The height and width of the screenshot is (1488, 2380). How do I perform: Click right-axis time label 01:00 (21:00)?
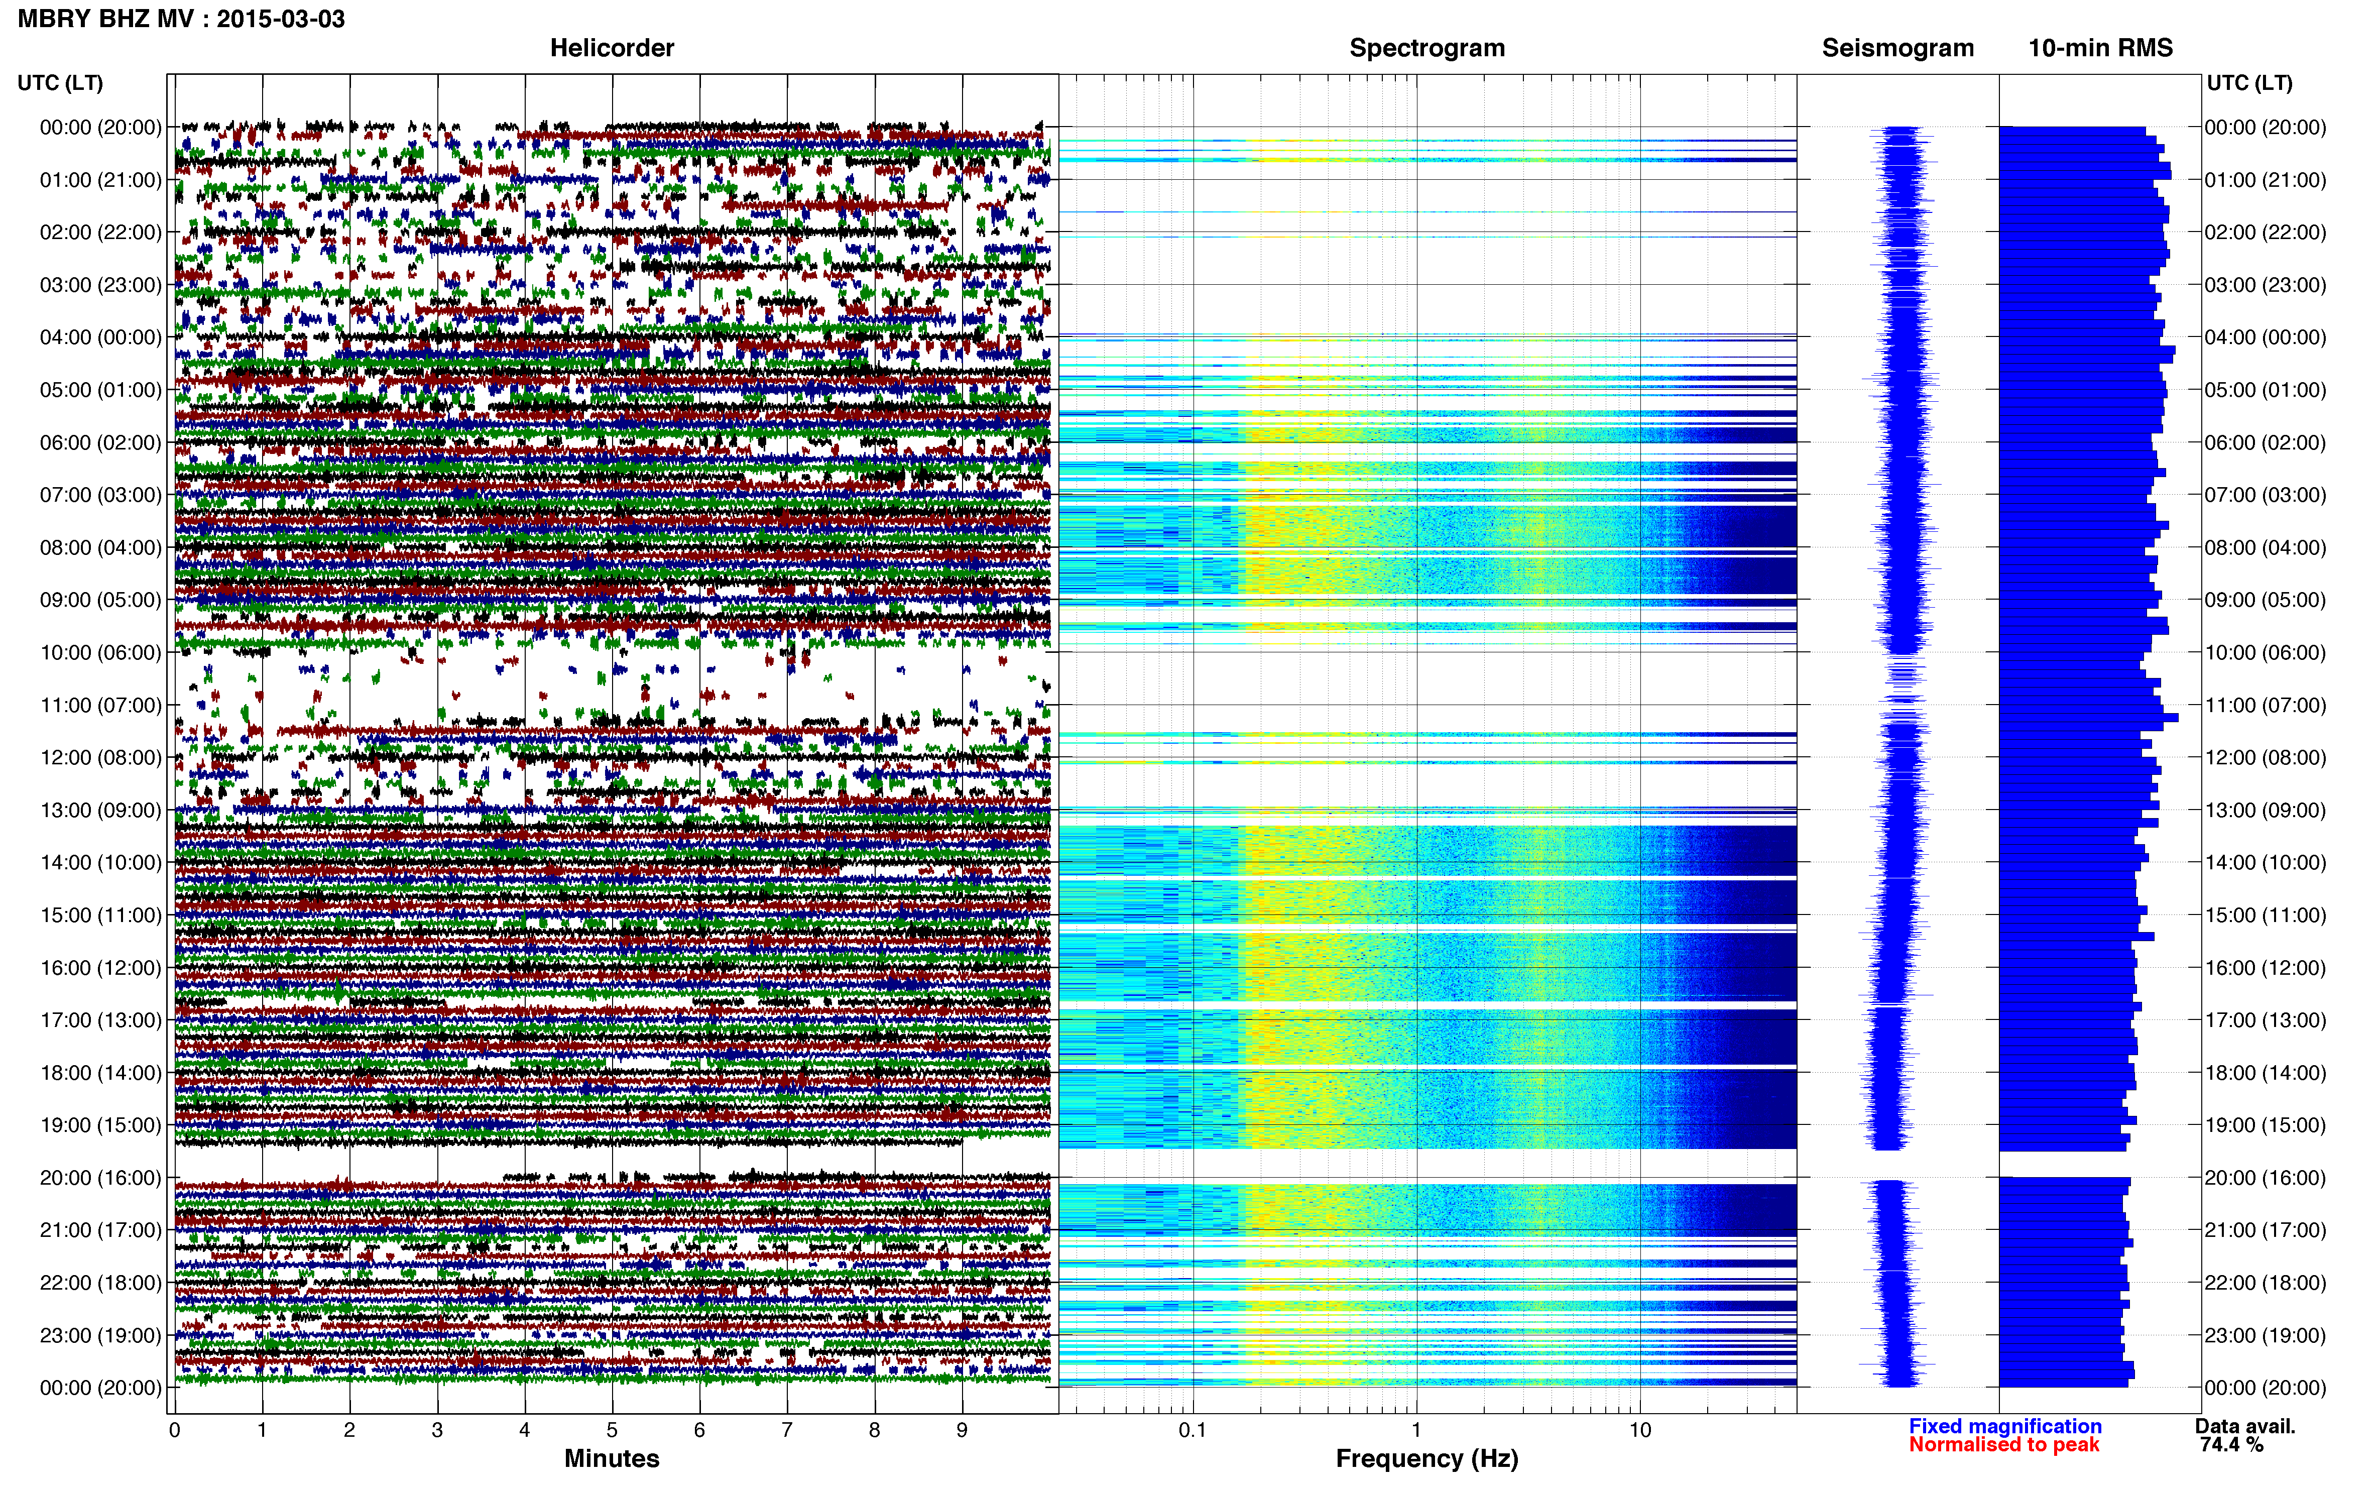pos(2265,180)
